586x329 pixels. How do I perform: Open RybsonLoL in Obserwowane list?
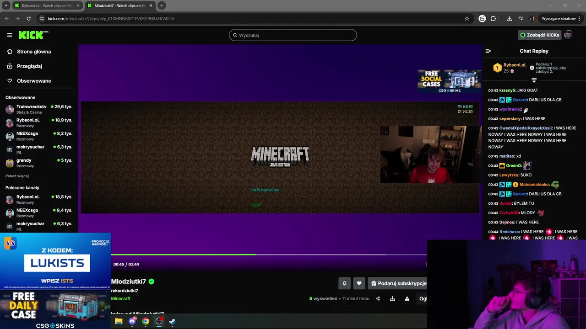pos(39,122)
